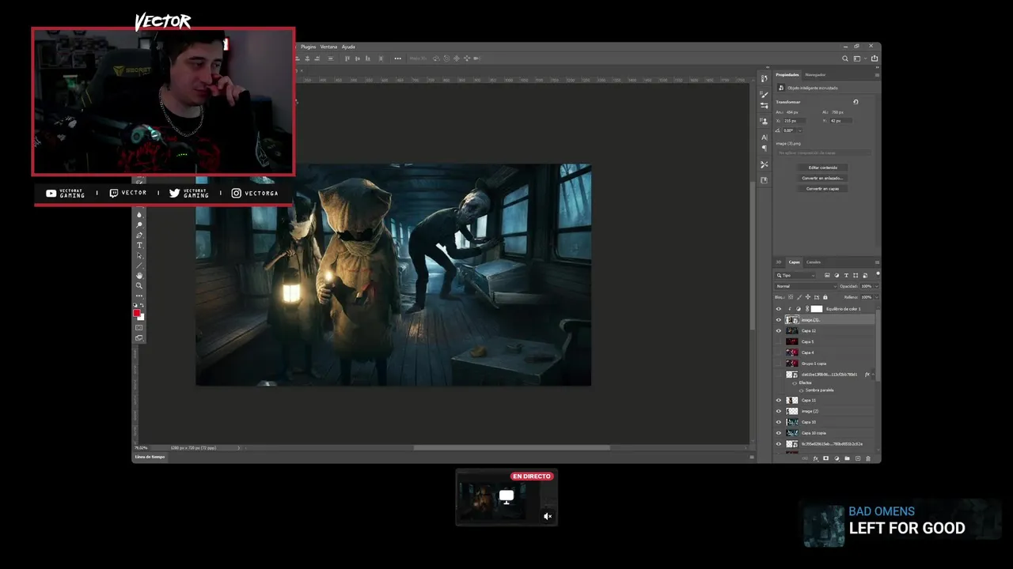Open the History panel icon
The width and height of the screenshot is (1013, 569).
click(x=764, y=79)
